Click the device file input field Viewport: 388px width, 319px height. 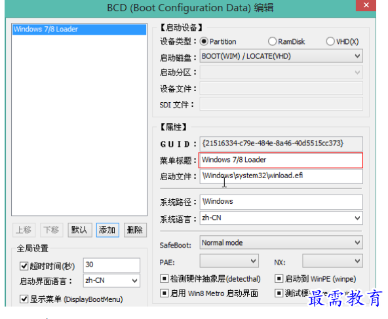click(x=281, y=88)
